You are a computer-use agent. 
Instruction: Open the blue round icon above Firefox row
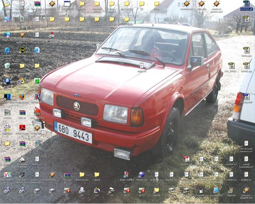coord(7,81)
